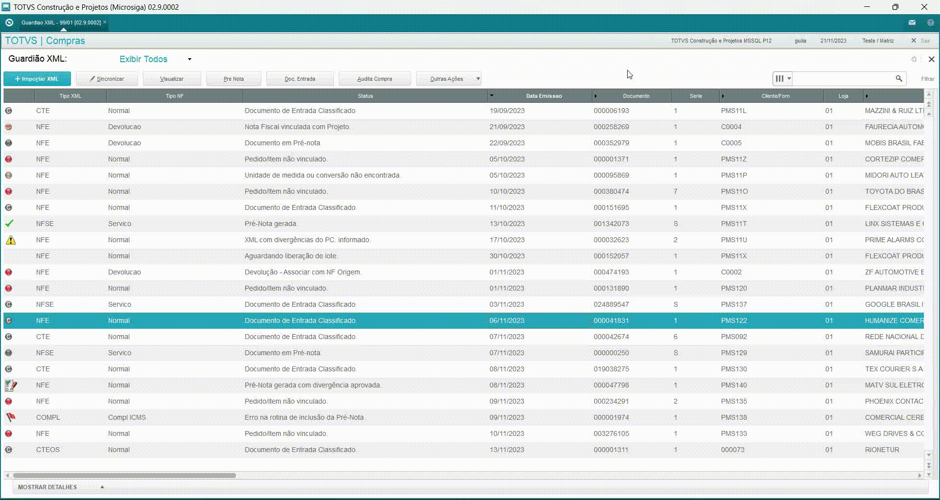
Task: Click classified icon of document 000151695
Action: (x=9, y=207)
